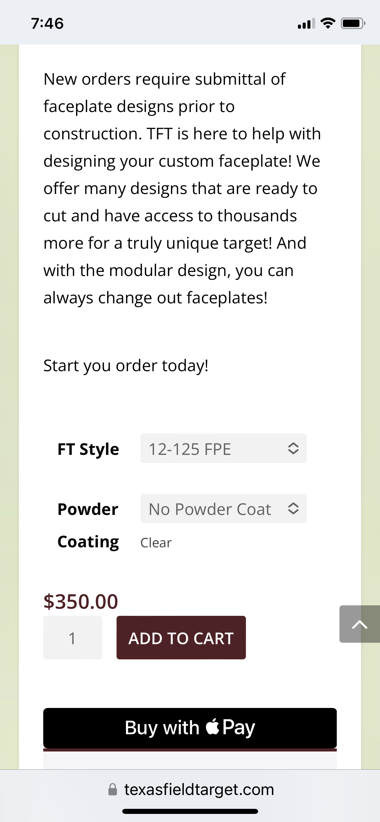The height and width of the screenshot is (822, 380).
Task: Tap the home indicator bar
Action: (190, 811)
